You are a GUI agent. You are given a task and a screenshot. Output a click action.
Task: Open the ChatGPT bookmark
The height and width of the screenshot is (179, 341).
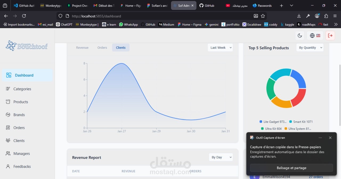click(x=64, y=24)
